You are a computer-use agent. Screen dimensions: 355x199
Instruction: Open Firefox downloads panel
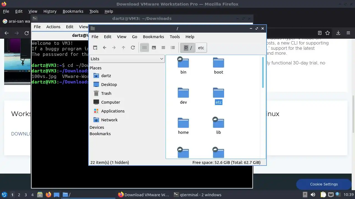tap(338, 33)
